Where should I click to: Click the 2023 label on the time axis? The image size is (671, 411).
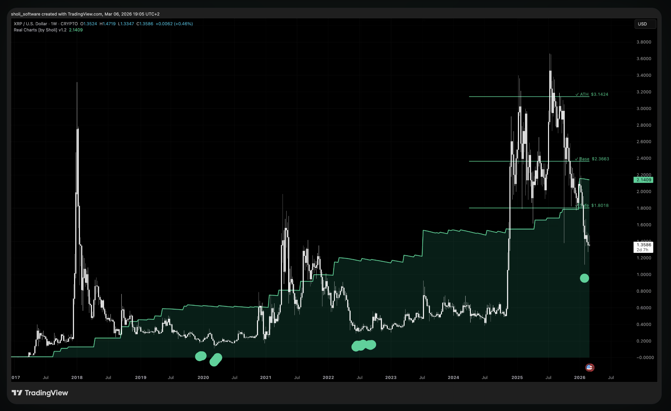click(x=391, y=377)
